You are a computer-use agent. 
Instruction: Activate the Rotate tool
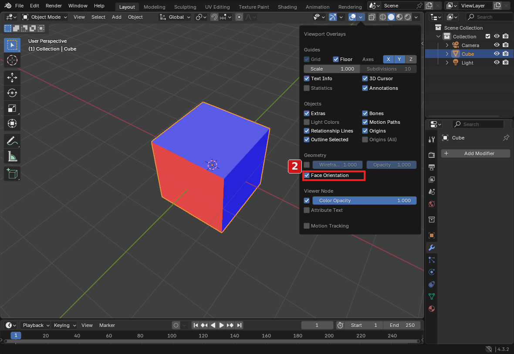point(12,93)
